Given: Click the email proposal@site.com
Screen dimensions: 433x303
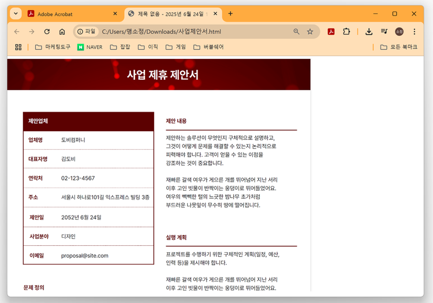Looking at the screenshot, I should click(85, 256).
